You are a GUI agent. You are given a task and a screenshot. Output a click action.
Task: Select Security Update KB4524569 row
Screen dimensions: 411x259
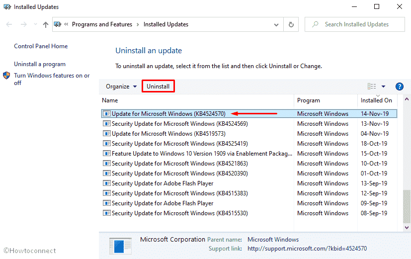pos(249,124)
